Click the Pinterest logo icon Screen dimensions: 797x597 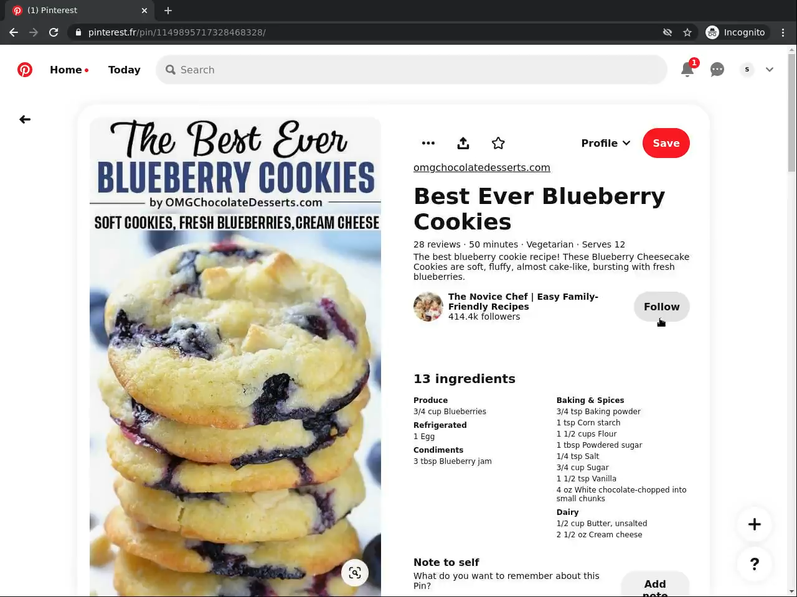coord(25,70)
